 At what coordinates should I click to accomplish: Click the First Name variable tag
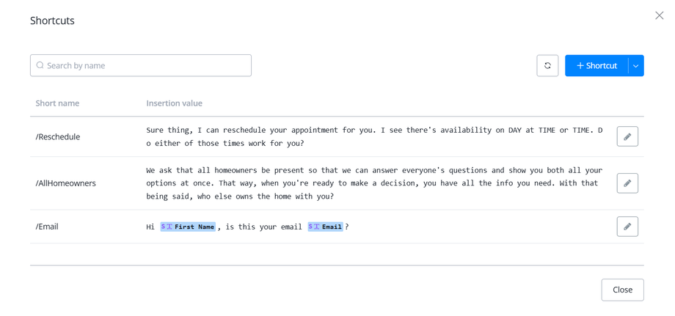click(x=189, y=227)
